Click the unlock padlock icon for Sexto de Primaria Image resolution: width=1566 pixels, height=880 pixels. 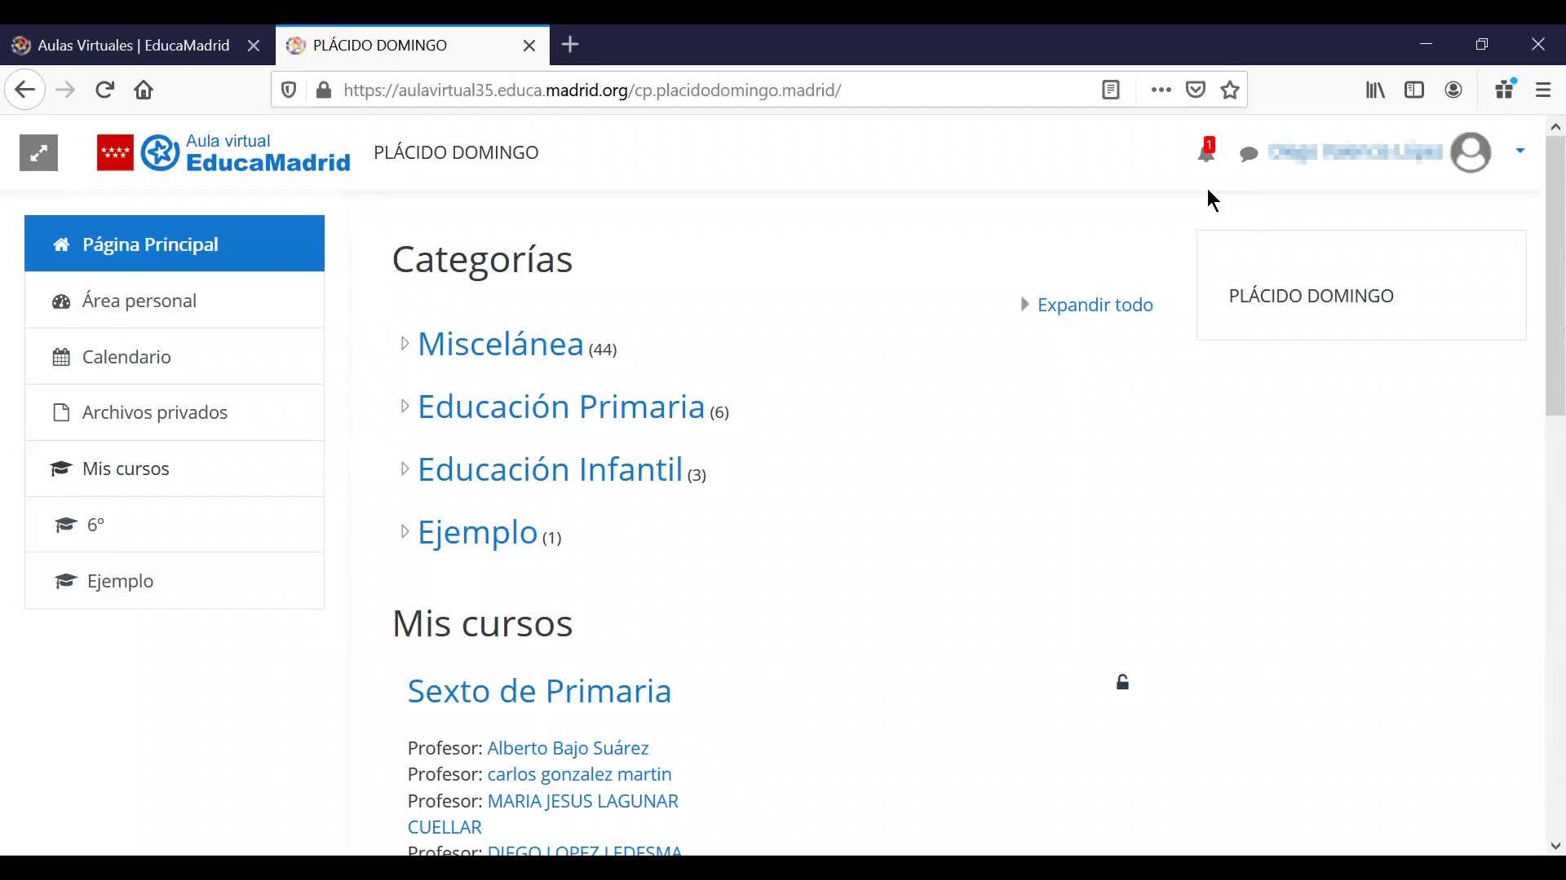pyautogui.click(x=1122, y=683)
